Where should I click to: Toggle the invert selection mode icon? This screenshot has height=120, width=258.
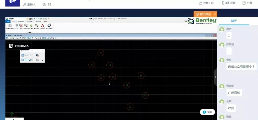point(30,60)
